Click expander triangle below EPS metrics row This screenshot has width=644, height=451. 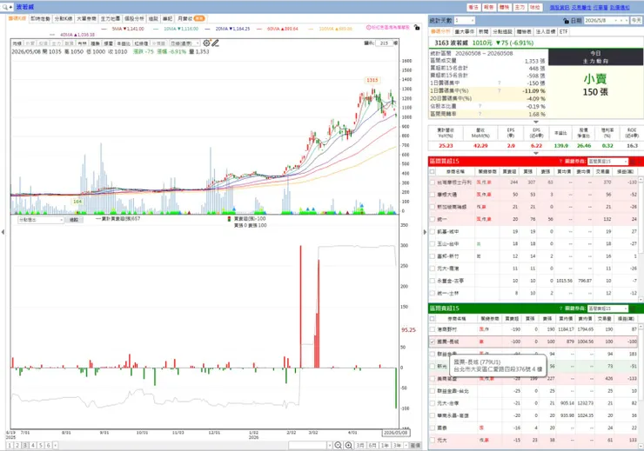coord(536,153)
